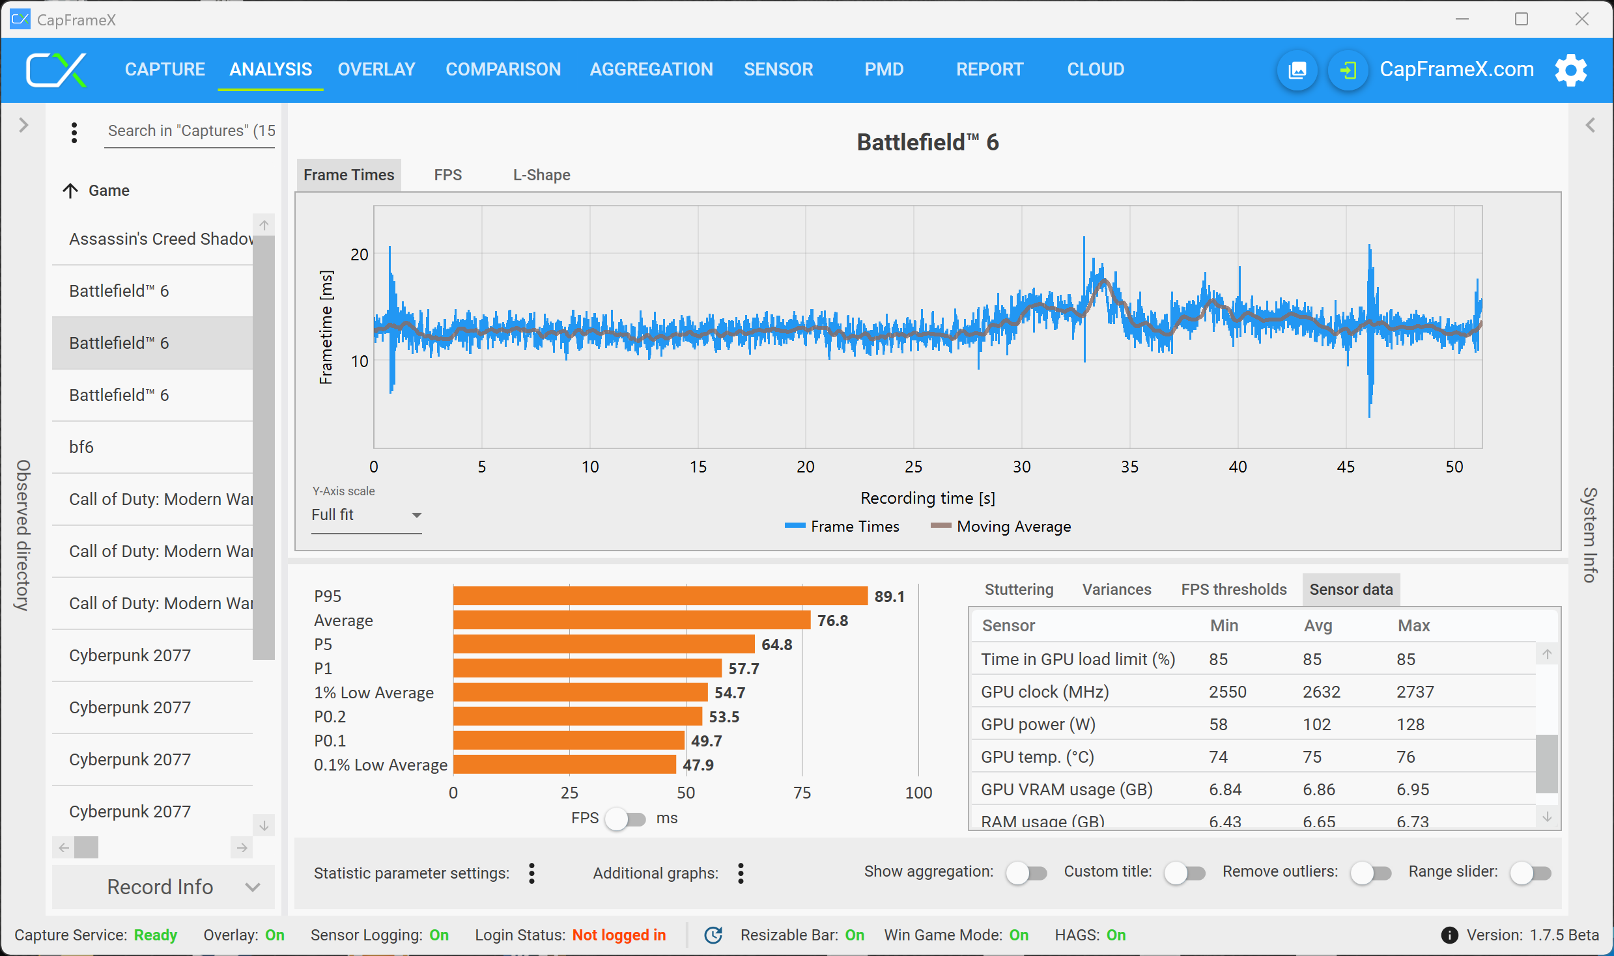The image size is (1614, 956).
Task: Turn on Show aggregation toggle
Action: pos(1026,873)
